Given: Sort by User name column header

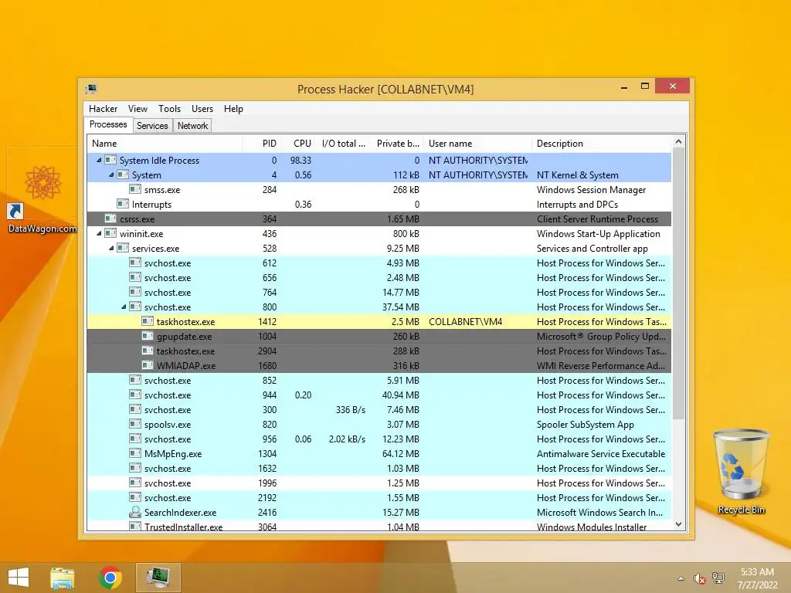Looking at the screenshot, I should (x=477, y=143).
